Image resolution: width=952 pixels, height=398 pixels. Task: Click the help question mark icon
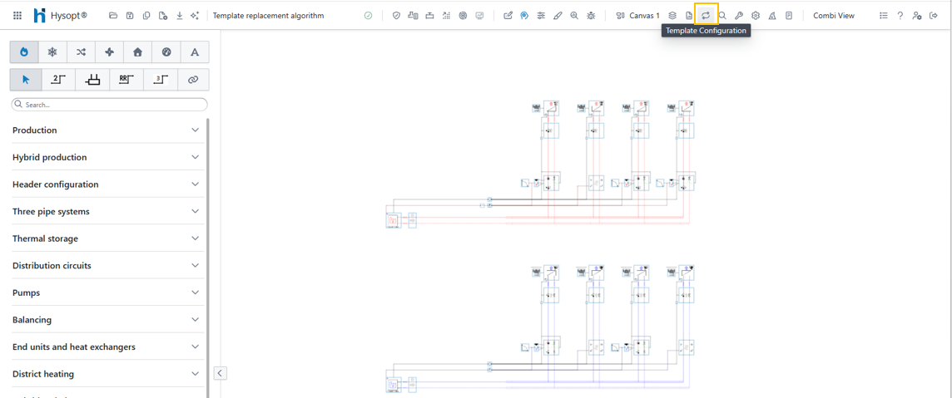pyautogui.click(x=900, y=16)
